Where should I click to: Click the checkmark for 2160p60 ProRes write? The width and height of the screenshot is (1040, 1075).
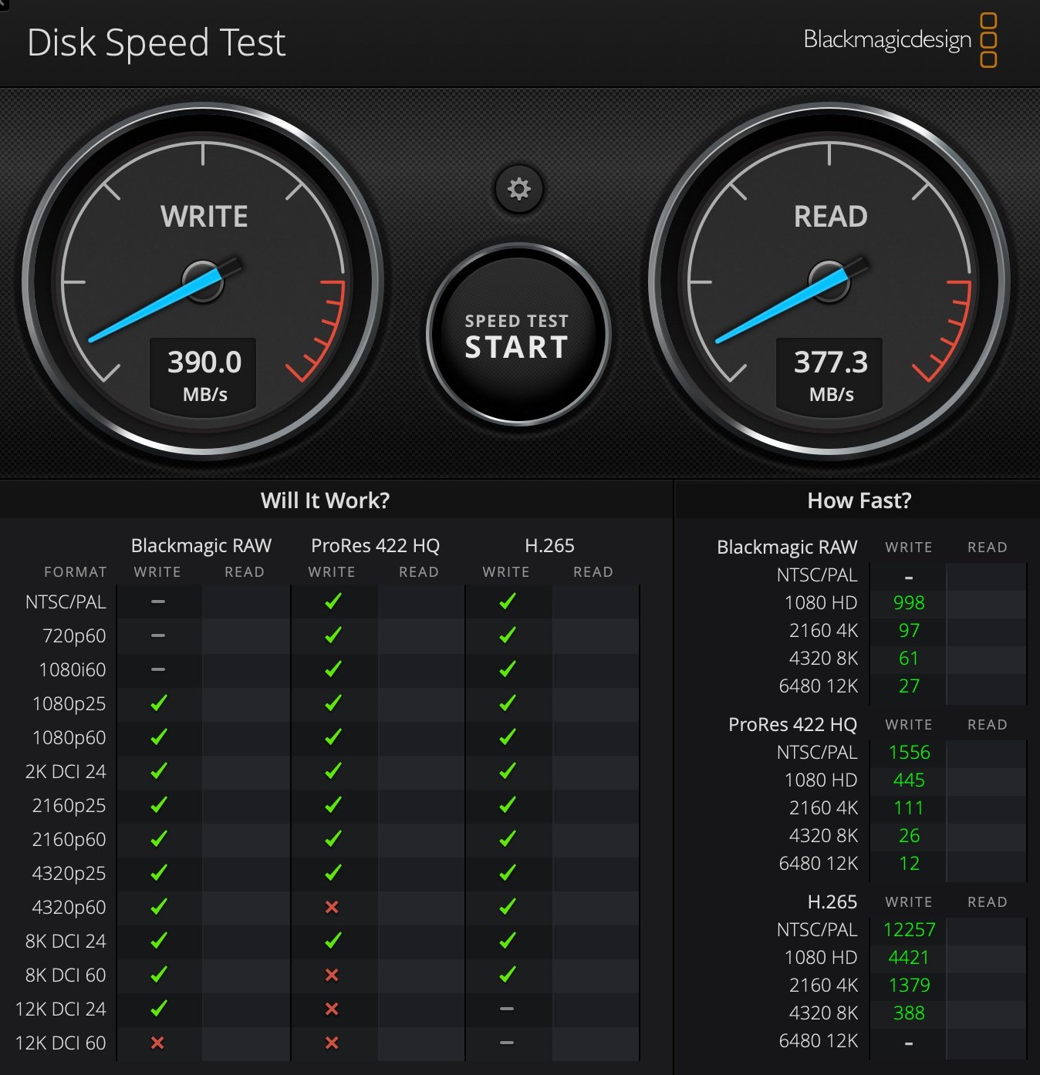[333, 838]
